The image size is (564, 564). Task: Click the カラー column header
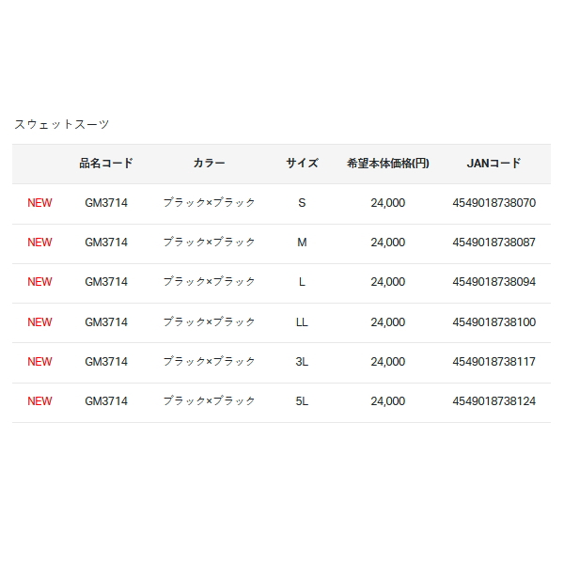click(x=209, y=164)
